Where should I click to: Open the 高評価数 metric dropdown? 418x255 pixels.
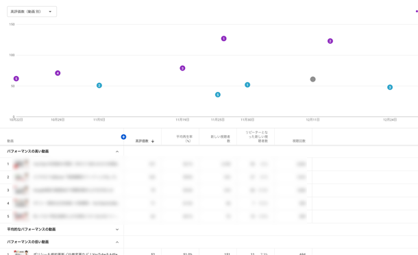[x=32, y=12]
